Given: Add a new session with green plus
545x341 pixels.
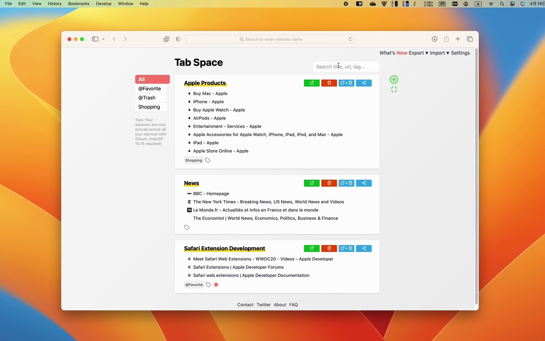Looking at the screenshot, I should click(394, 80).
